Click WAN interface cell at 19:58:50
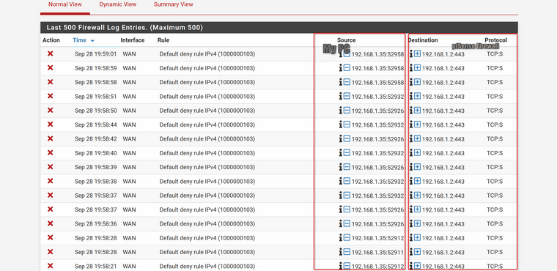 click(129, 111)
